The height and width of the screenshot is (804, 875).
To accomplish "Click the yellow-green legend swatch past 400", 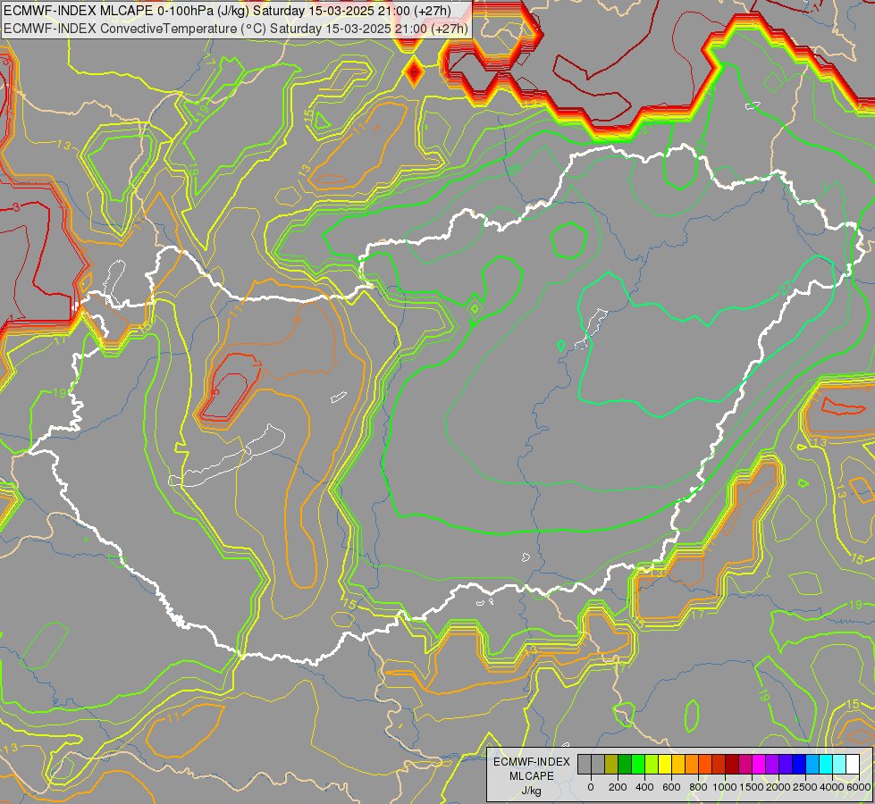I will pos(652,765).
